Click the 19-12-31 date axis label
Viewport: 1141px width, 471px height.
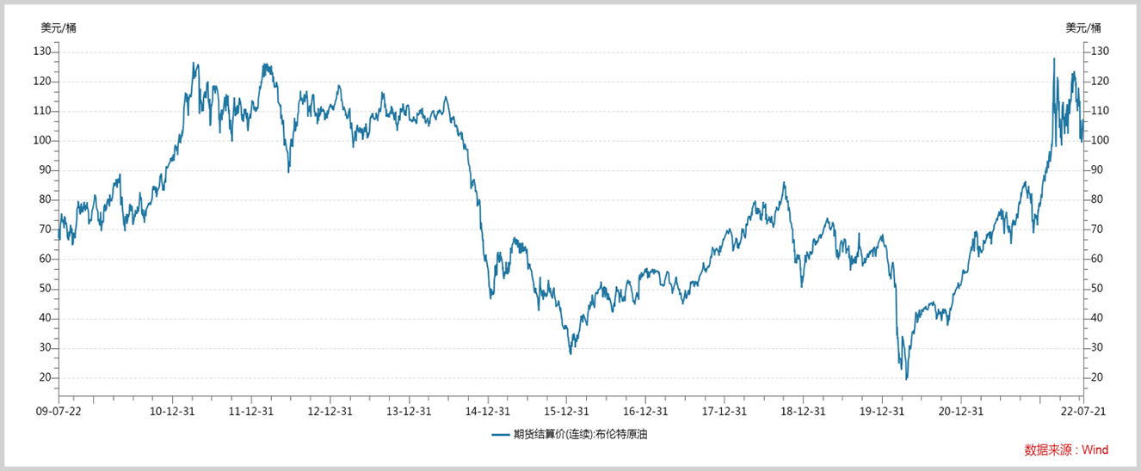tap(881, 411)
